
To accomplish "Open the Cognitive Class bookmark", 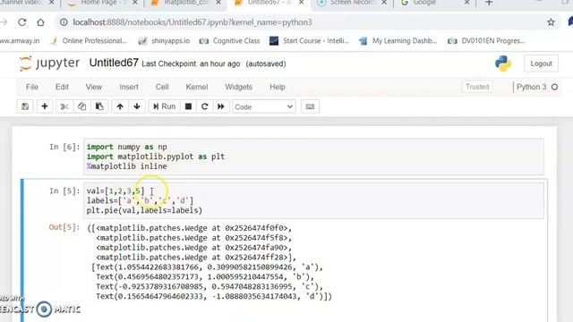I will [229, 41].
